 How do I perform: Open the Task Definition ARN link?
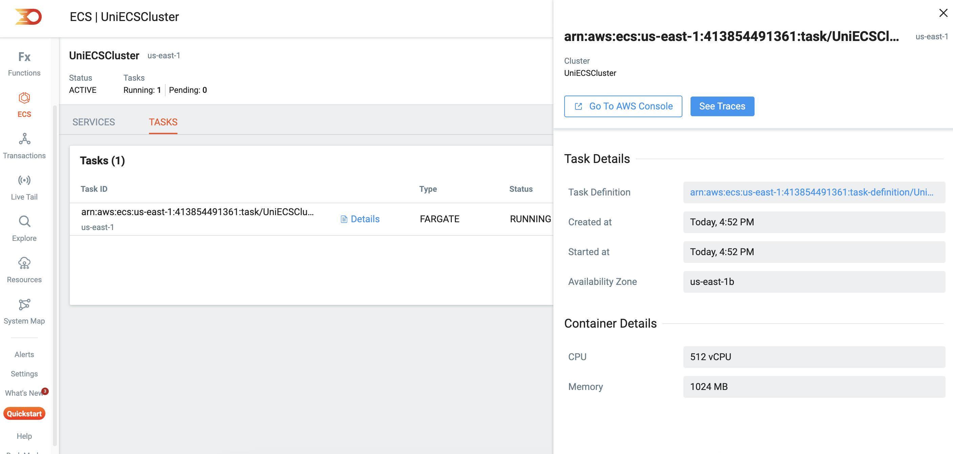click(x=811, y=192)
